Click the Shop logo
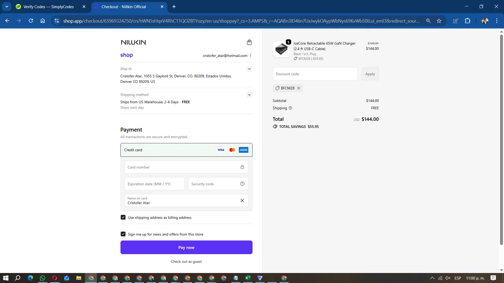The width and height of the screenshot is (504, 283). pos(127,55)
